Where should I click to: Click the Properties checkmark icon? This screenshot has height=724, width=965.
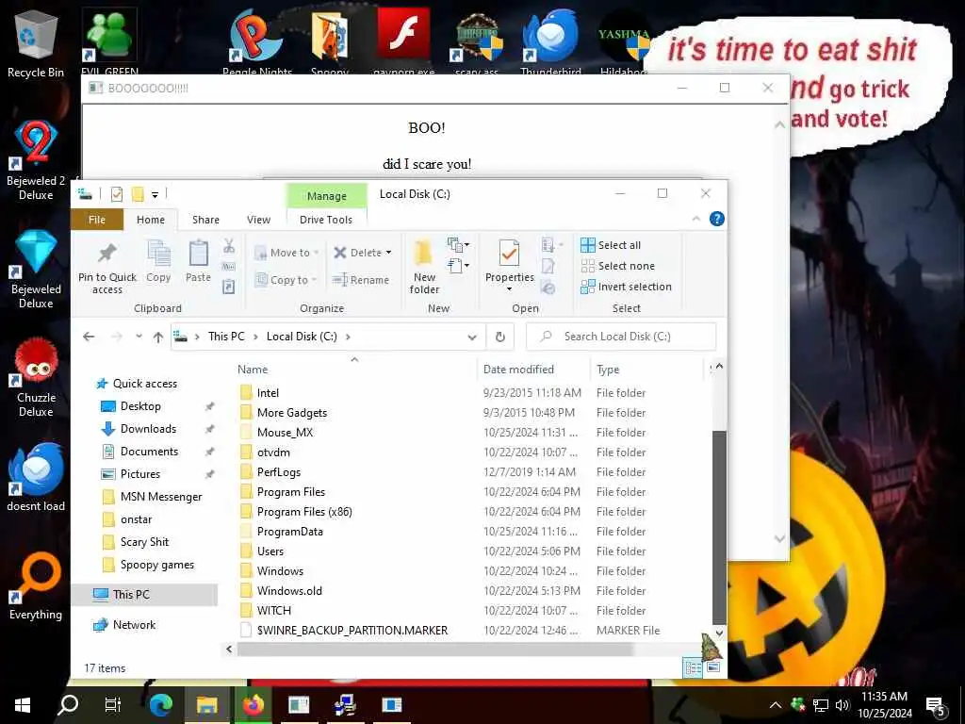pyautogui.click(x=509, y=254)
